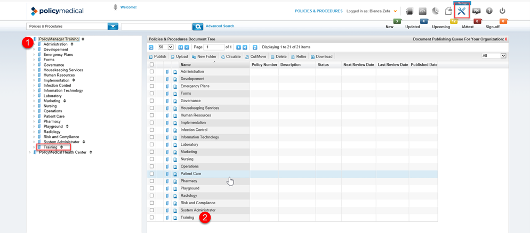This screenshot has height=233, width=530.
Task: Click the power logout icon
Action: click(x=502, y=11)
